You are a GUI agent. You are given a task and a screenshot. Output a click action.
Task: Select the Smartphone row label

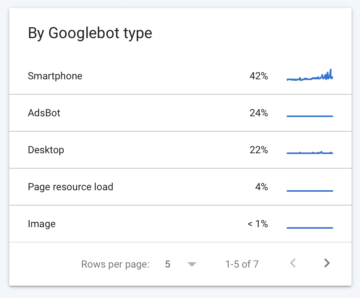pos(55,76)
